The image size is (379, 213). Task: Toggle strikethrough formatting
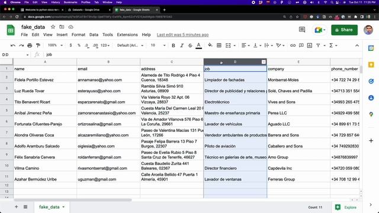tap(190, 46)
